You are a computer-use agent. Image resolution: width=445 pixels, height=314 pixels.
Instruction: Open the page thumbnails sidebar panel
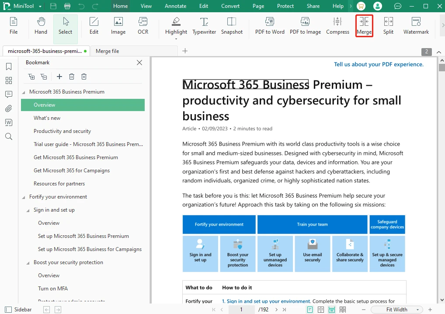click(x=9, y=80)
